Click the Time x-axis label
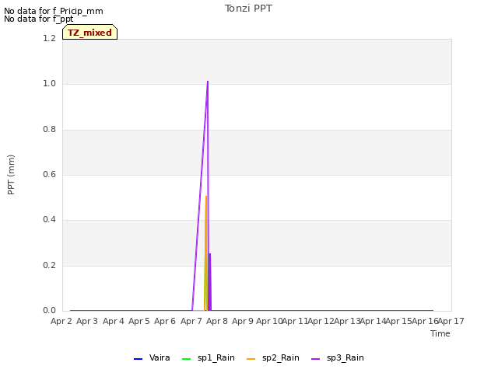 pos(440,333)
